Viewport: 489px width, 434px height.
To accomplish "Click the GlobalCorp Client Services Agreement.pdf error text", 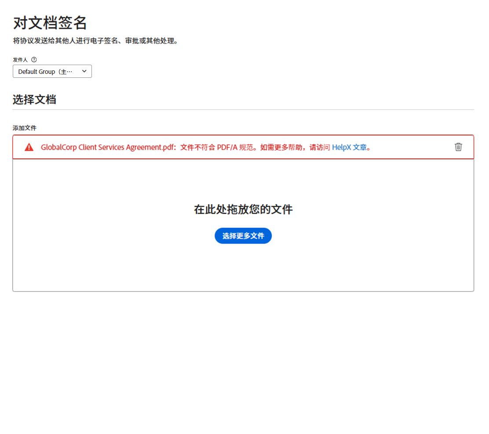I will click(x=206, y=147).
